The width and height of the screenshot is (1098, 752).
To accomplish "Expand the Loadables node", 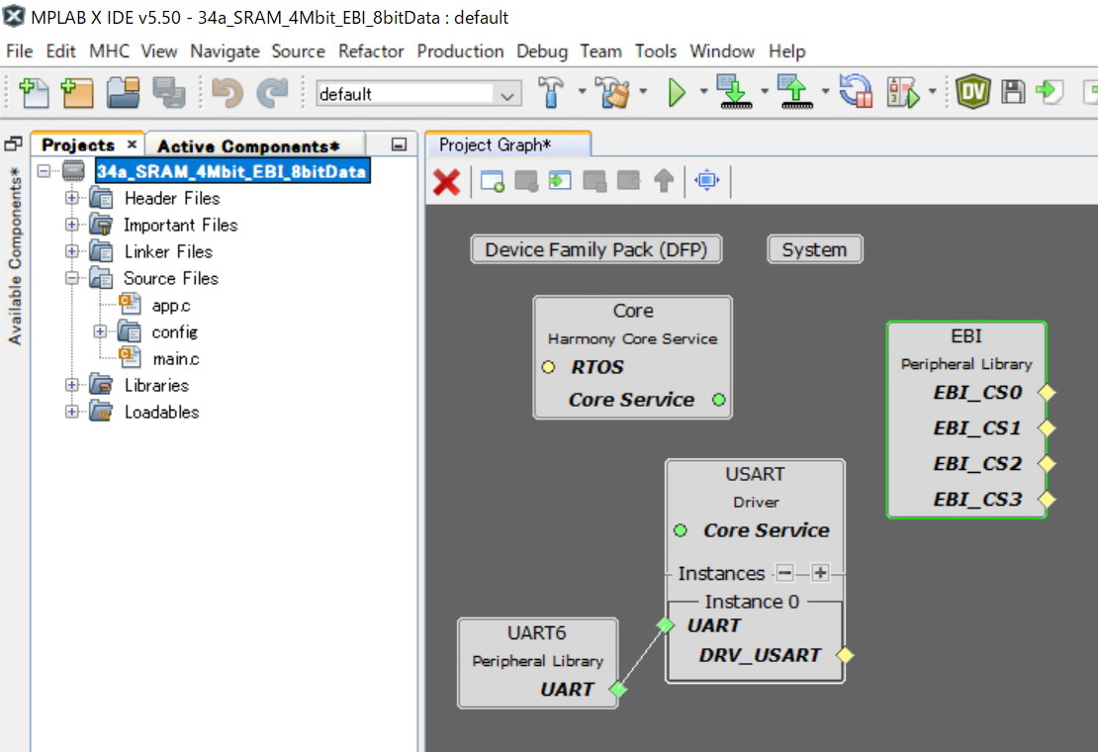I will click(x=71, y=412).
